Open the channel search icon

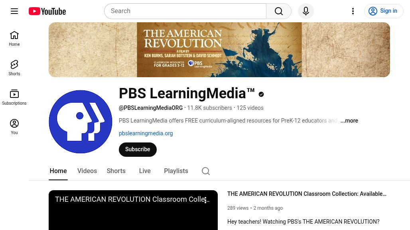pyautogui.click(x=206, y=171)
